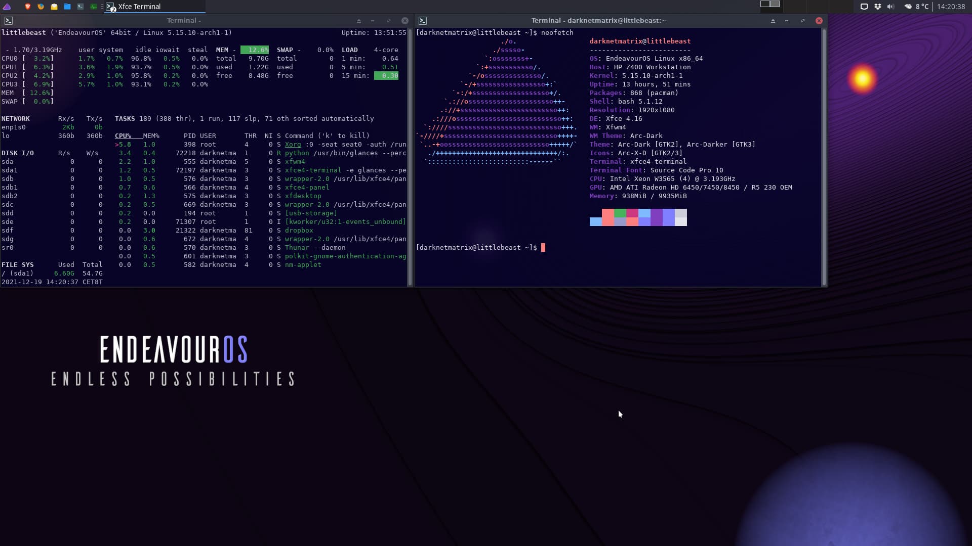Click the CPU: Intel Xeon W3565 line
972x546 pixels.
click(663, 178)
